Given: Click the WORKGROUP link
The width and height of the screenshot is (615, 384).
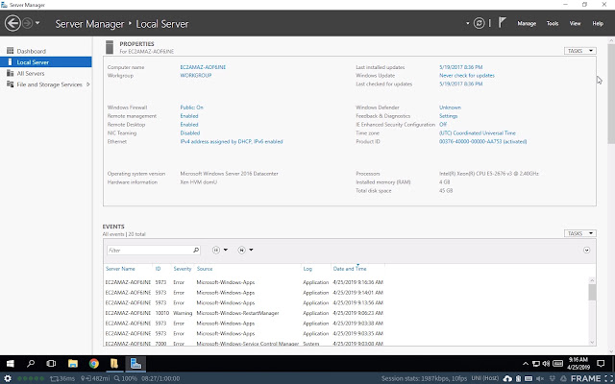Looking at the screenshot, I should (x=196, y=75).
